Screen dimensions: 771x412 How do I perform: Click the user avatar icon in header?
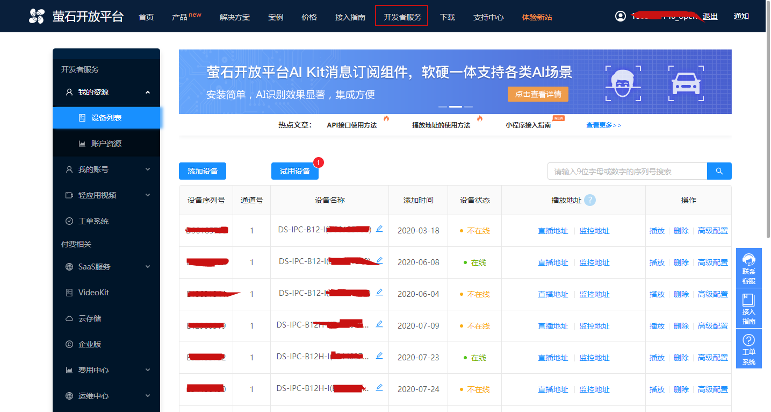point(621,16)
